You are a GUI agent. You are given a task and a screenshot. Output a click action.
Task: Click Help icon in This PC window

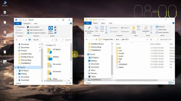71,24
